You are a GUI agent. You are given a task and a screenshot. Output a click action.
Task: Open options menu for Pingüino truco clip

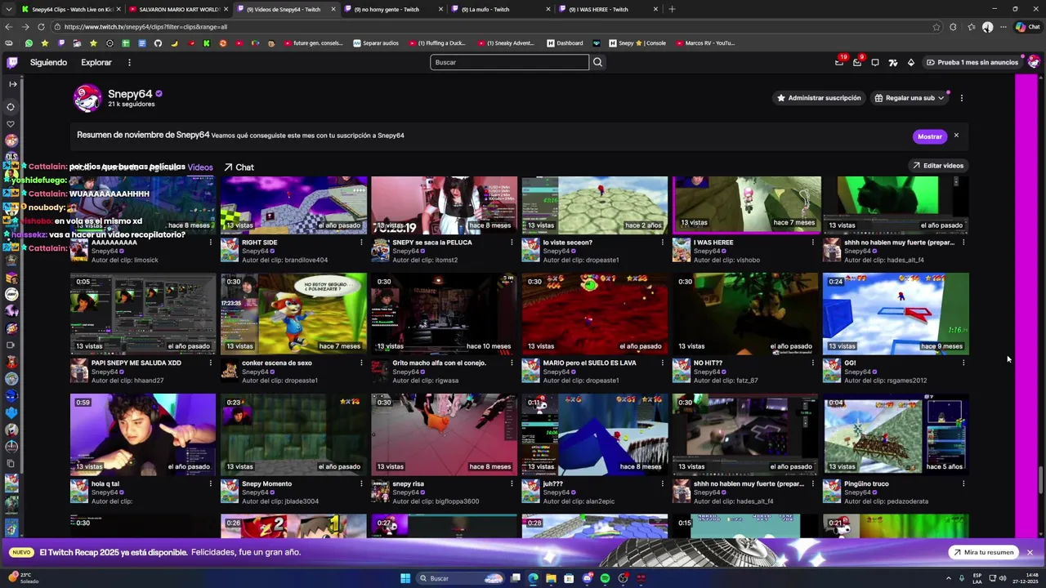[963, 483]
